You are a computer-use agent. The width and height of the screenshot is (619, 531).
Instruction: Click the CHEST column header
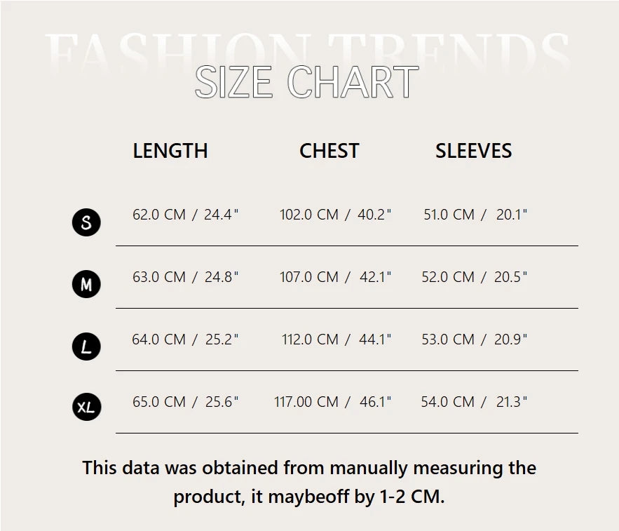(329, 151)
